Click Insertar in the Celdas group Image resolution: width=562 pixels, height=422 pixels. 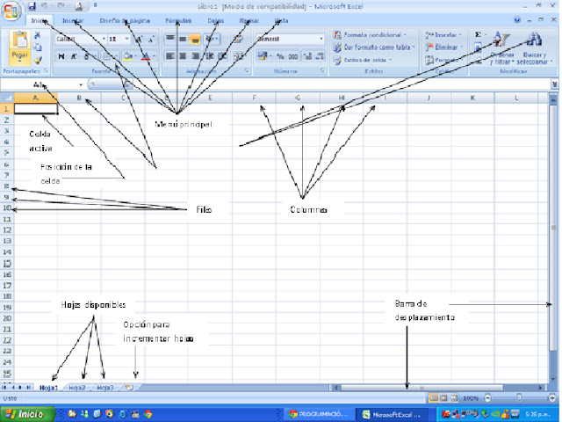point(443,35)
